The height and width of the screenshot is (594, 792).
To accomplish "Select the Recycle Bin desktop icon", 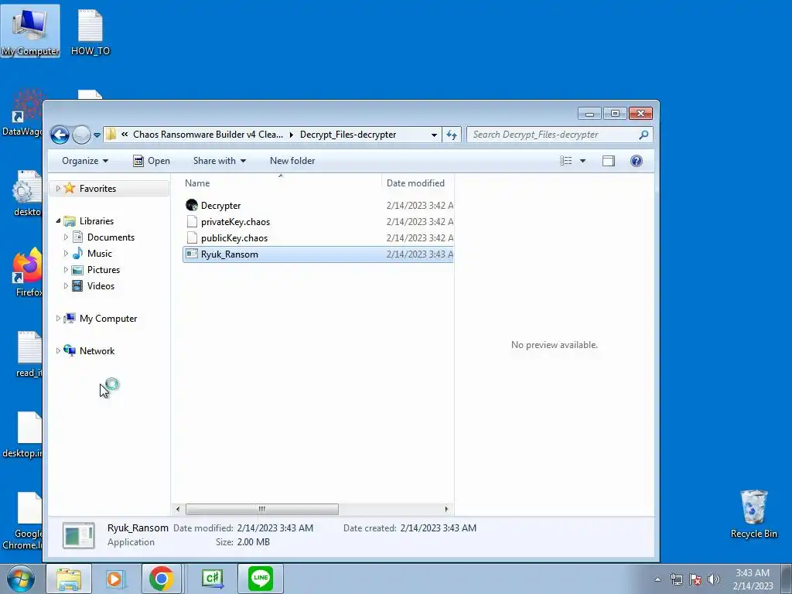I will coord(753,514).
